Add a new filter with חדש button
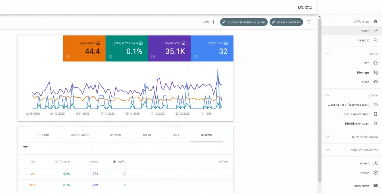Image resolution: width=382 pixels, height=193 pixels. [x=209, y=22]
